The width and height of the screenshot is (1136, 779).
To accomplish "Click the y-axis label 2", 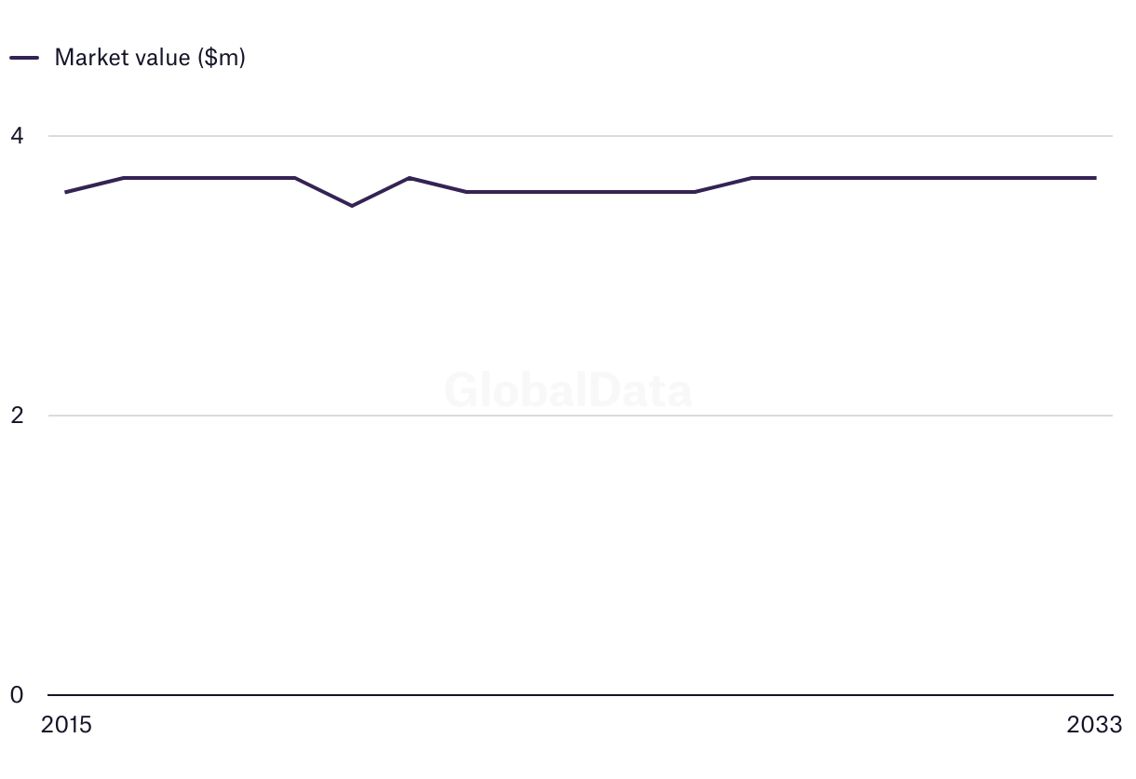I will point(17,416).
